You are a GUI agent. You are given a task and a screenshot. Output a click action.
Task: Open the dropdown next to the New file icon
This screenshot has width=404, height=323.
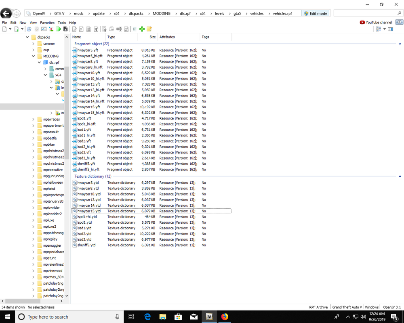coord(10,29)
